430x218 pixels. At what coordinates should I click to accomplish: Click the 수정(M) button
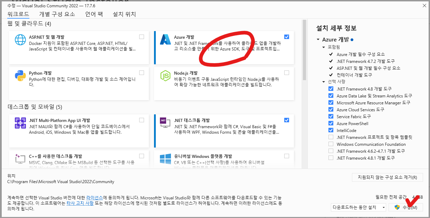[x=405, y=207]
